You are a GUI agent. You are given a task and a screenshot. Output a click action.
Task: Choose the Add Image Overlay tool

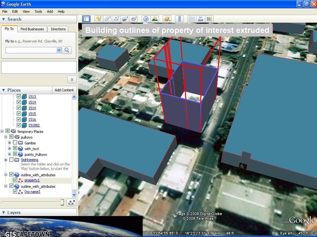(x=125, y=19)
